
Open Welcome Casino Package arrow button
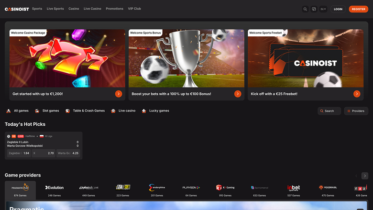tap(119, 94)
